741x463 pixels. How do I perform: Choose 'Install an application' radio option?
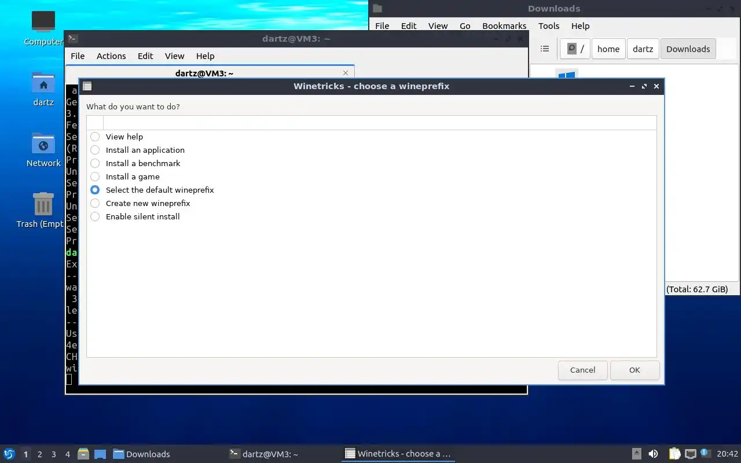coord(95,150)
